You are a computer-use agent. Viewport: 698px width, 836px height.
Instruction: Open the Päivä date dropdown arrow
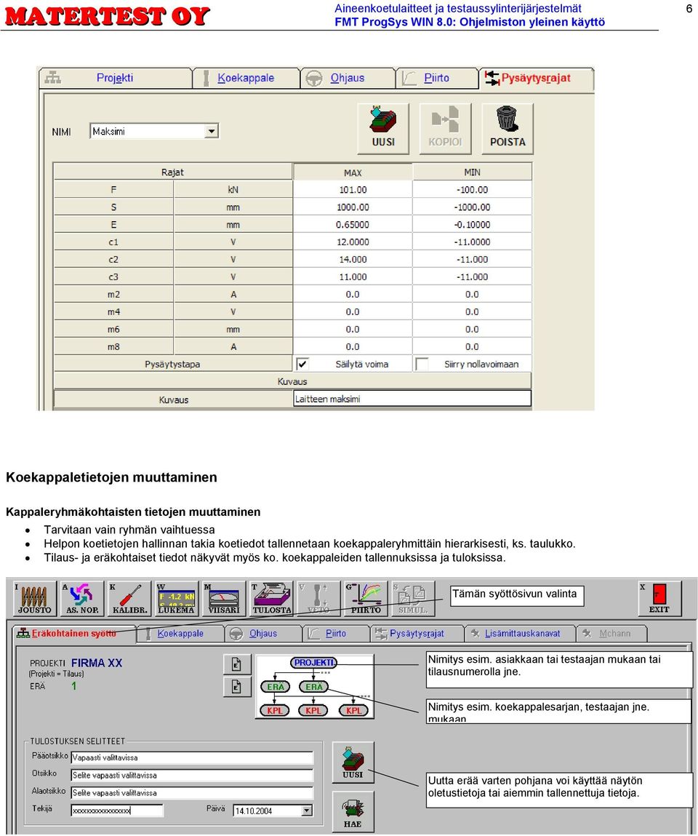tap(306, 811)
